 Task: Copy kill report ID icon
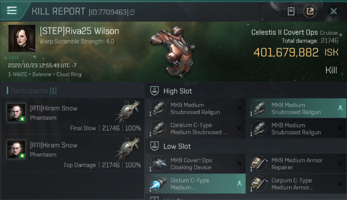click(x=132, y=12)
